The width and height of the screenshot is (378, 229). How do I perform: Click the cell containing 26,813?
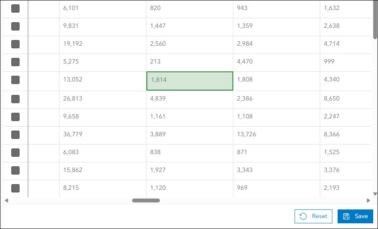[103, 99]
